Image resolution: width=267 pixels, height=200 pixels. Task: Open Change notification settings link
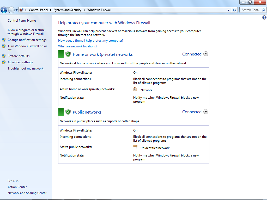(x=27, y=40)
